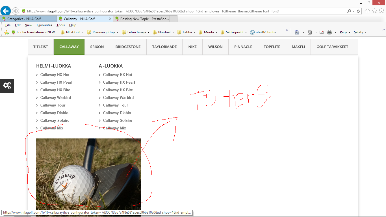Click the magnifier search icon in address bar
The height and width of the screenshot is (217, 386).
(349, 11)
